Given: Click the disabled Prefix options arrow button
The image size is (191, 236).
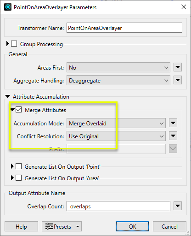Looking at the screenshot, I should tap(173, 149).
